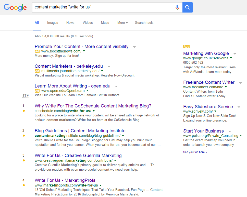
Task: Click inside the search query text box
Action: pos(102,7)
